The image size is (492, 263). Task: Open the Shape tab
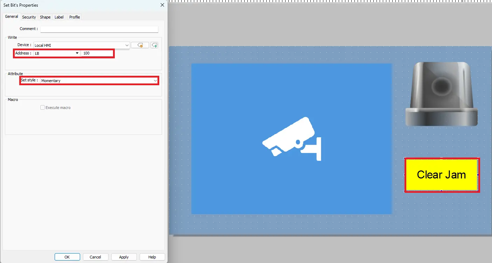[45, 17]
